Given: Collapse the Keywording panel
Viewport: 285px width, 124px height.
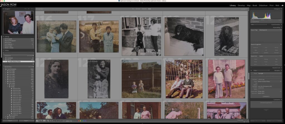Looking at the screenshot, I should (x=281, y=27).
